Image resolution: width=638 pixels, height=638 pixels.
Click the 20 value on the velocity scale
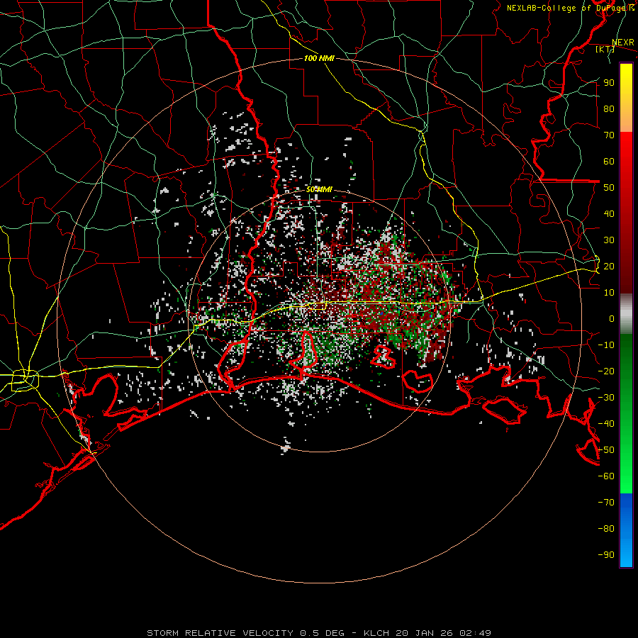[609, 267]
